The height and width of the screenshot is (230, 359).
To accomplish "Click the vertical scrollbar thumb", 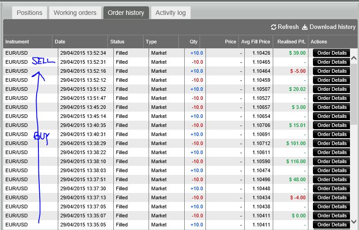I will [354, 94].
